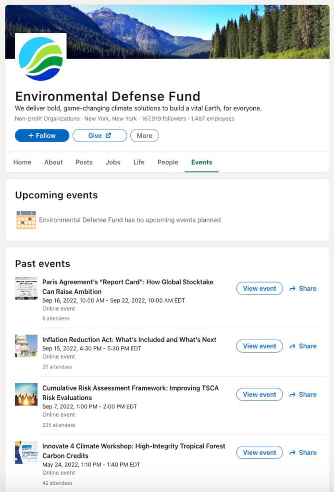This screenshot has width=334, height=492.
Task: Switch to the Home tab
Action: (22, 162)
